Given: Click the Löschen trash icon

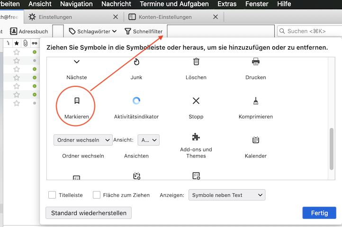Looking at the screenshot, I should (196, 62).
